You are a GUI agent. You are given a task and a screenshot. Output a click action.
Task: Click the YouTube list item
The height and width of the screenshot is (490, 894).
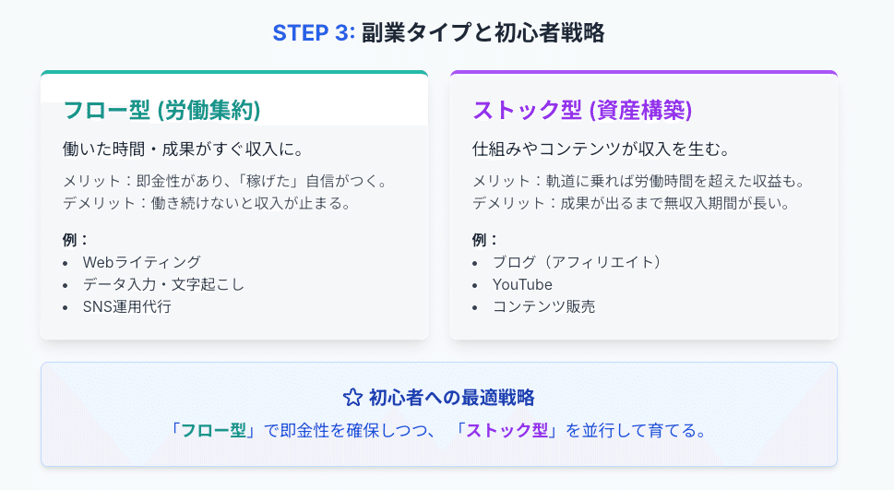pos(522,284)
